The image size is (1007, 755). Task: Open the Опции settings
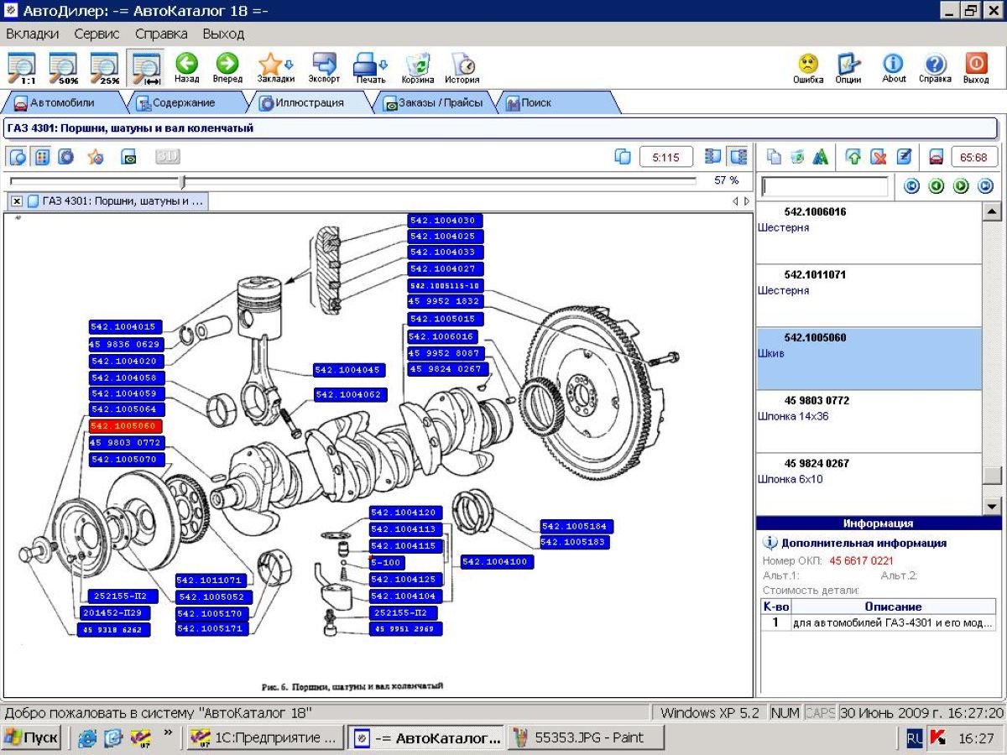848,65
